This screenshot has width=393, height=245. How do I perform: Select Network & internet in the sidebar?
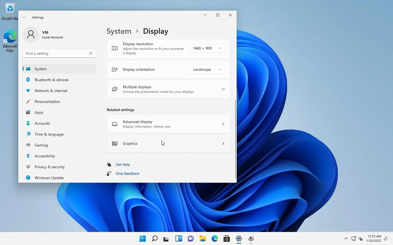click(59, 91)
